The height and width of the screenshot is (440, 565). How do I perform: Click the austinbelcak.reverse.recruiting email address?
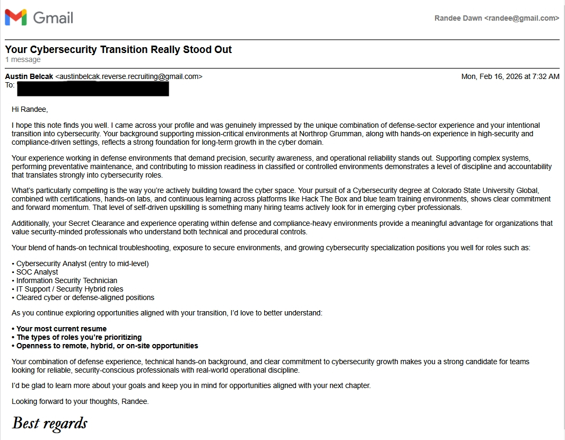[129, 76]
